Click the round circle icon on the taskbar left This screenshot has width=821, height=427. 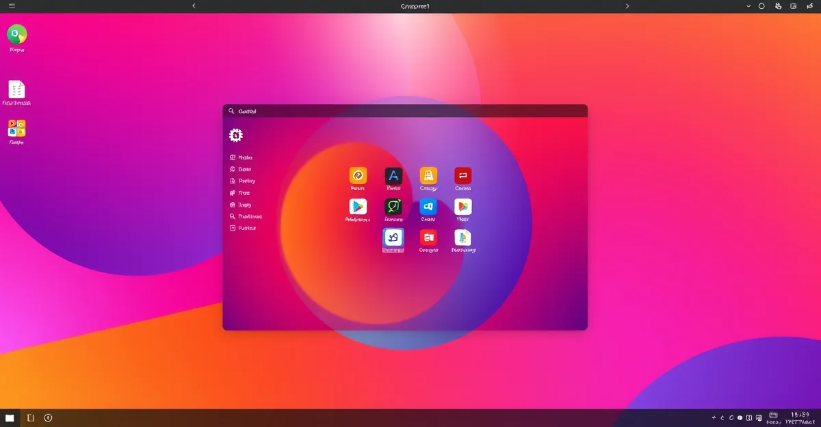point(48,417)
